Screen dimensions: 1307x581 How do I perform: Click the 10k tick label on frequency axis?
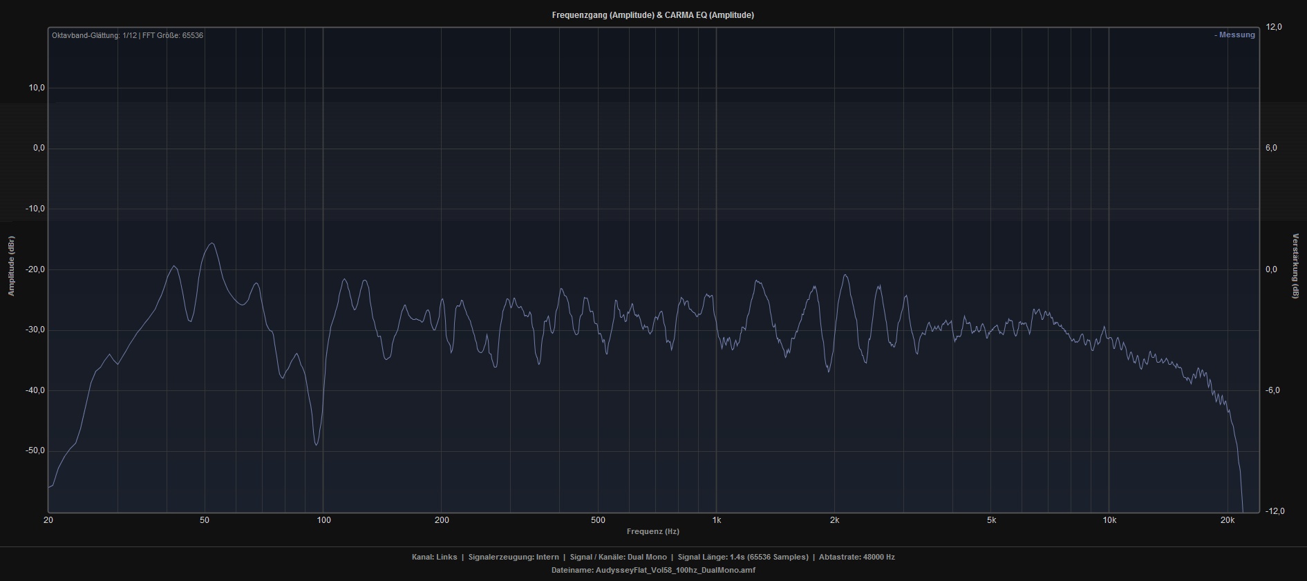tap(1109, 520)
